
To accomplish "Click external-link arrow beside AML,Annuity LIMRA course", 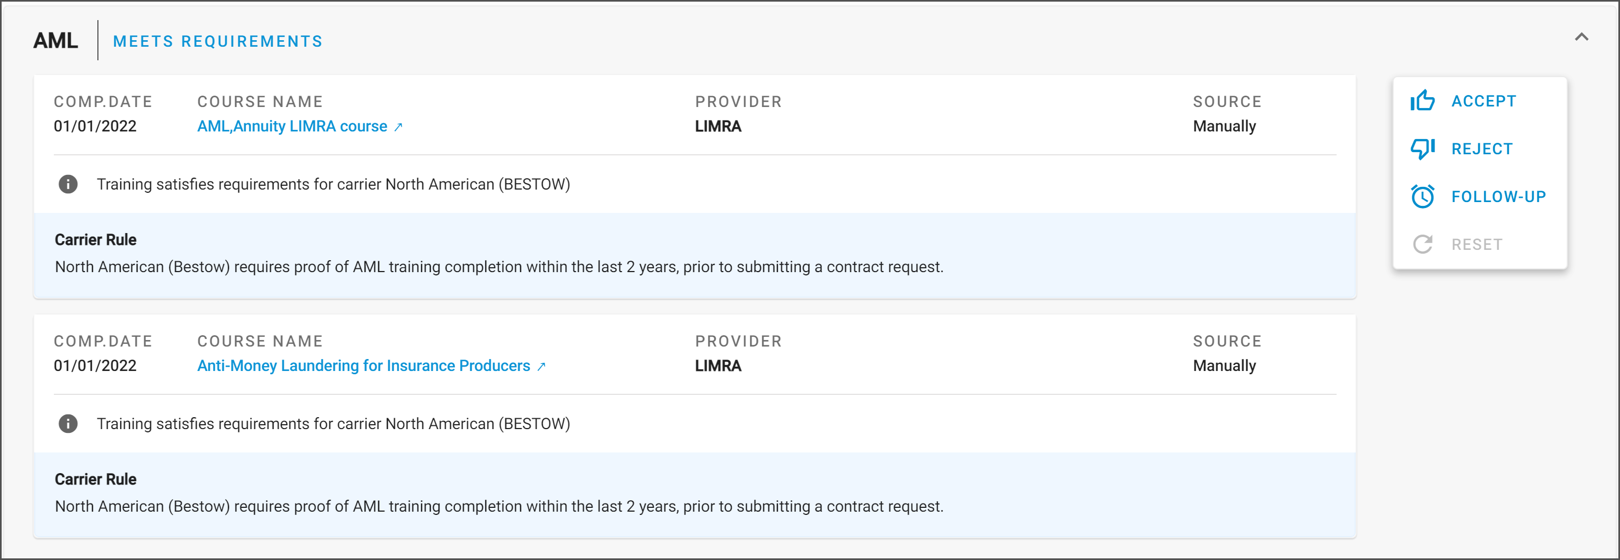I will pos(398,127).
